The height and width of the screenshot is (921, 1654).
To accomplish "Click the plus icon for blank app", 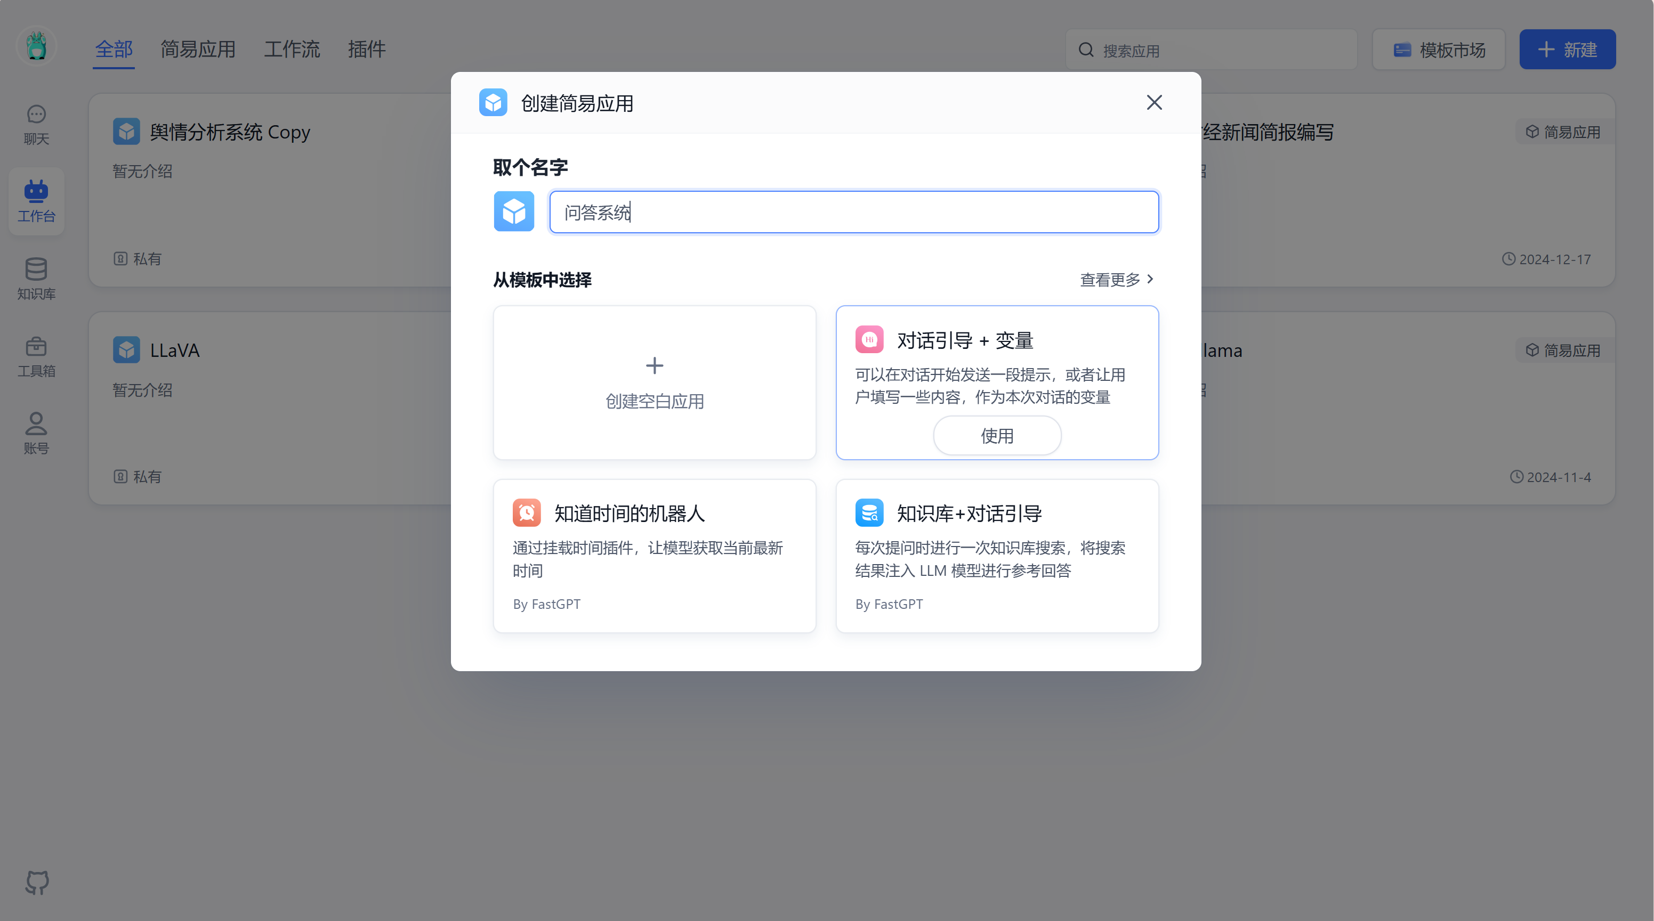I will click(x=654, y=365).
